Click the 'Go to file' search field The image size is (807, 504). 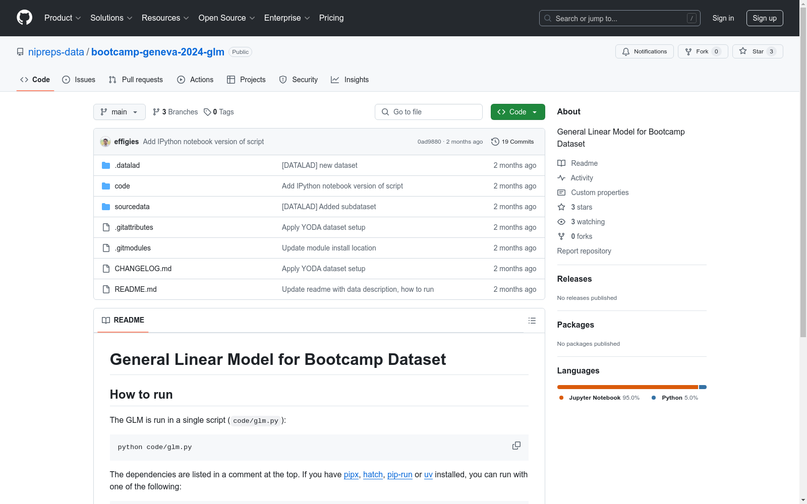tap(429, 112)
